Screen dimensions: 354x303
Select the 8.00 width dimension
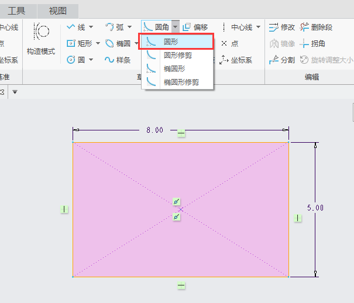click(x=154, y=130)
